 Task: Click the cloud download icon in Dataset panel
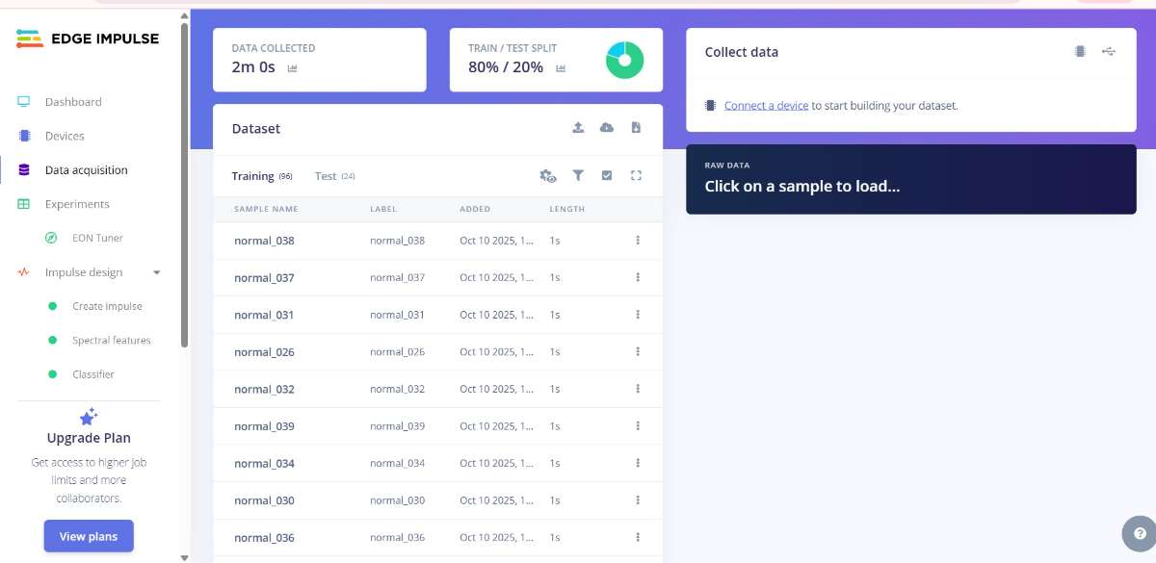(607, 128)
